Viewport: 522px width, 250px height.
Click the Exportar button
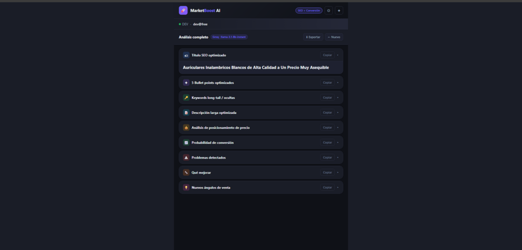click(x=313, y=37)
